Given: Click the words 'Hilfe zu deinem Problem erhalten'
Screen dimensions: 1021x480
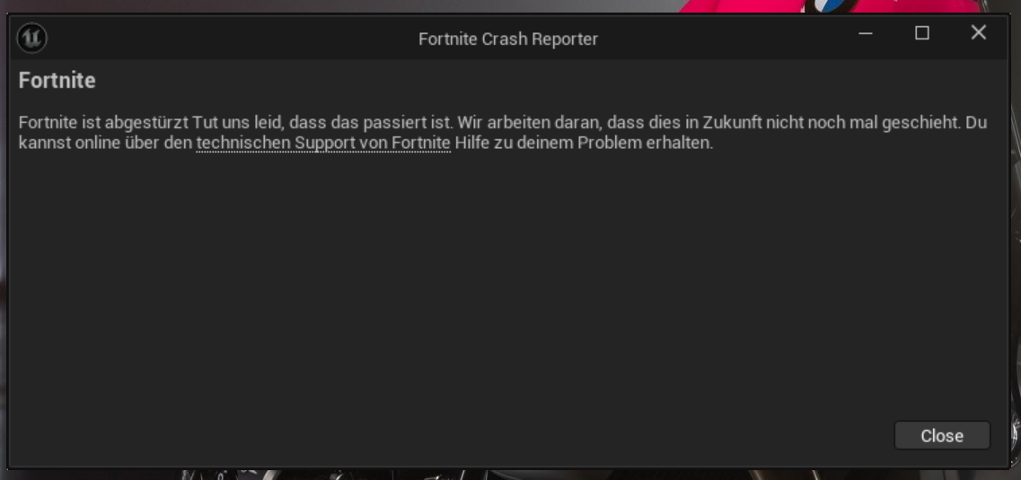Looking at the screenshot, I should 584,143.
